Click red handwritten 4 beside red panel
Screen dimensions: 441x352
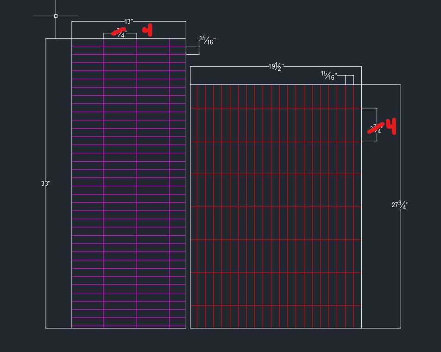coord(391,126)
